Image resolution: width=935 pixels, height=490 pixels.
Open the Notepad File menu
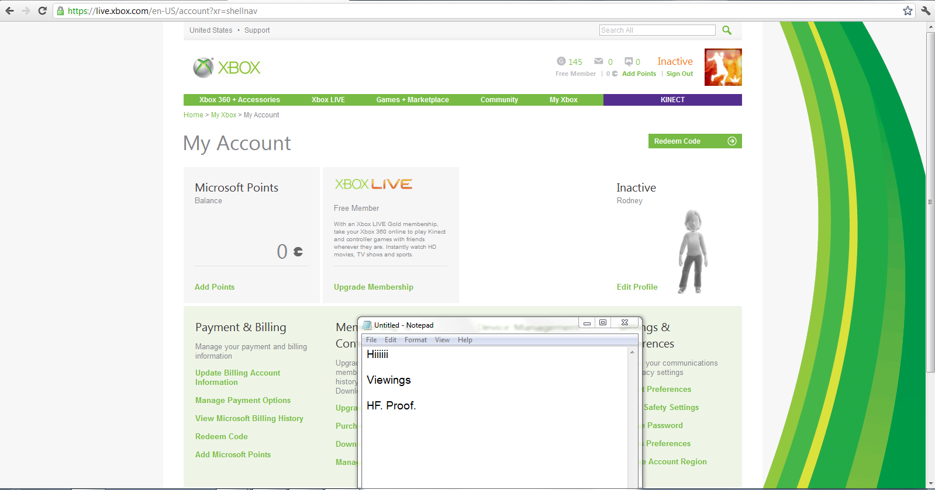coord(371,340)
